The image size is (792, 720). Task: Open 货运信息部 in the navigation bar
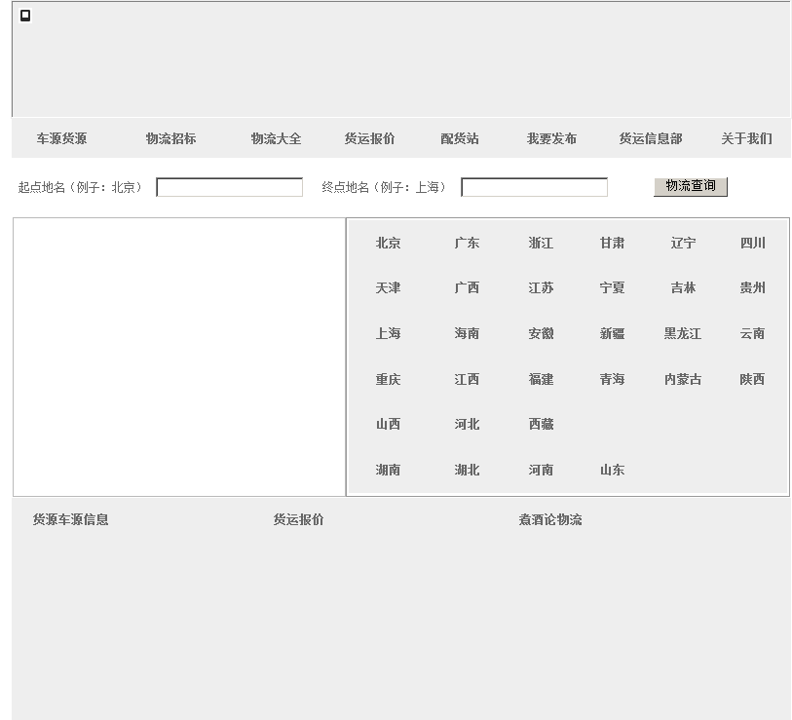point(651,138)
